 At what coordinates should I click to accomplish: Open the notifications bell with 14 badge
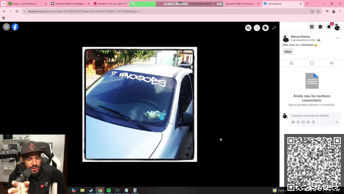tap(329, 27)
